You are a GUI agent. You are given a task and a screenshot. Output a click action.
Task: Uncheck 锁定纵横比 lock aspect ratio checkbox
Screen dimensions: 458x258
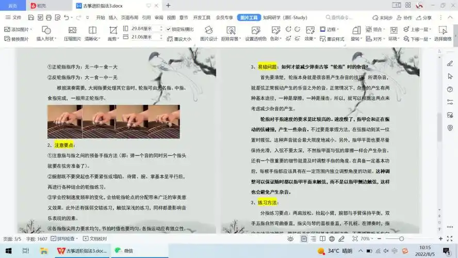[x=169, y=29]
